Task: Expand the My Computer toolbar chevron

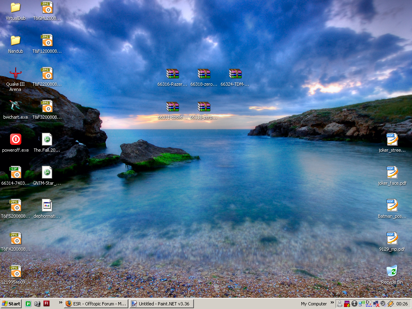Action: click(x=332, y=302)
